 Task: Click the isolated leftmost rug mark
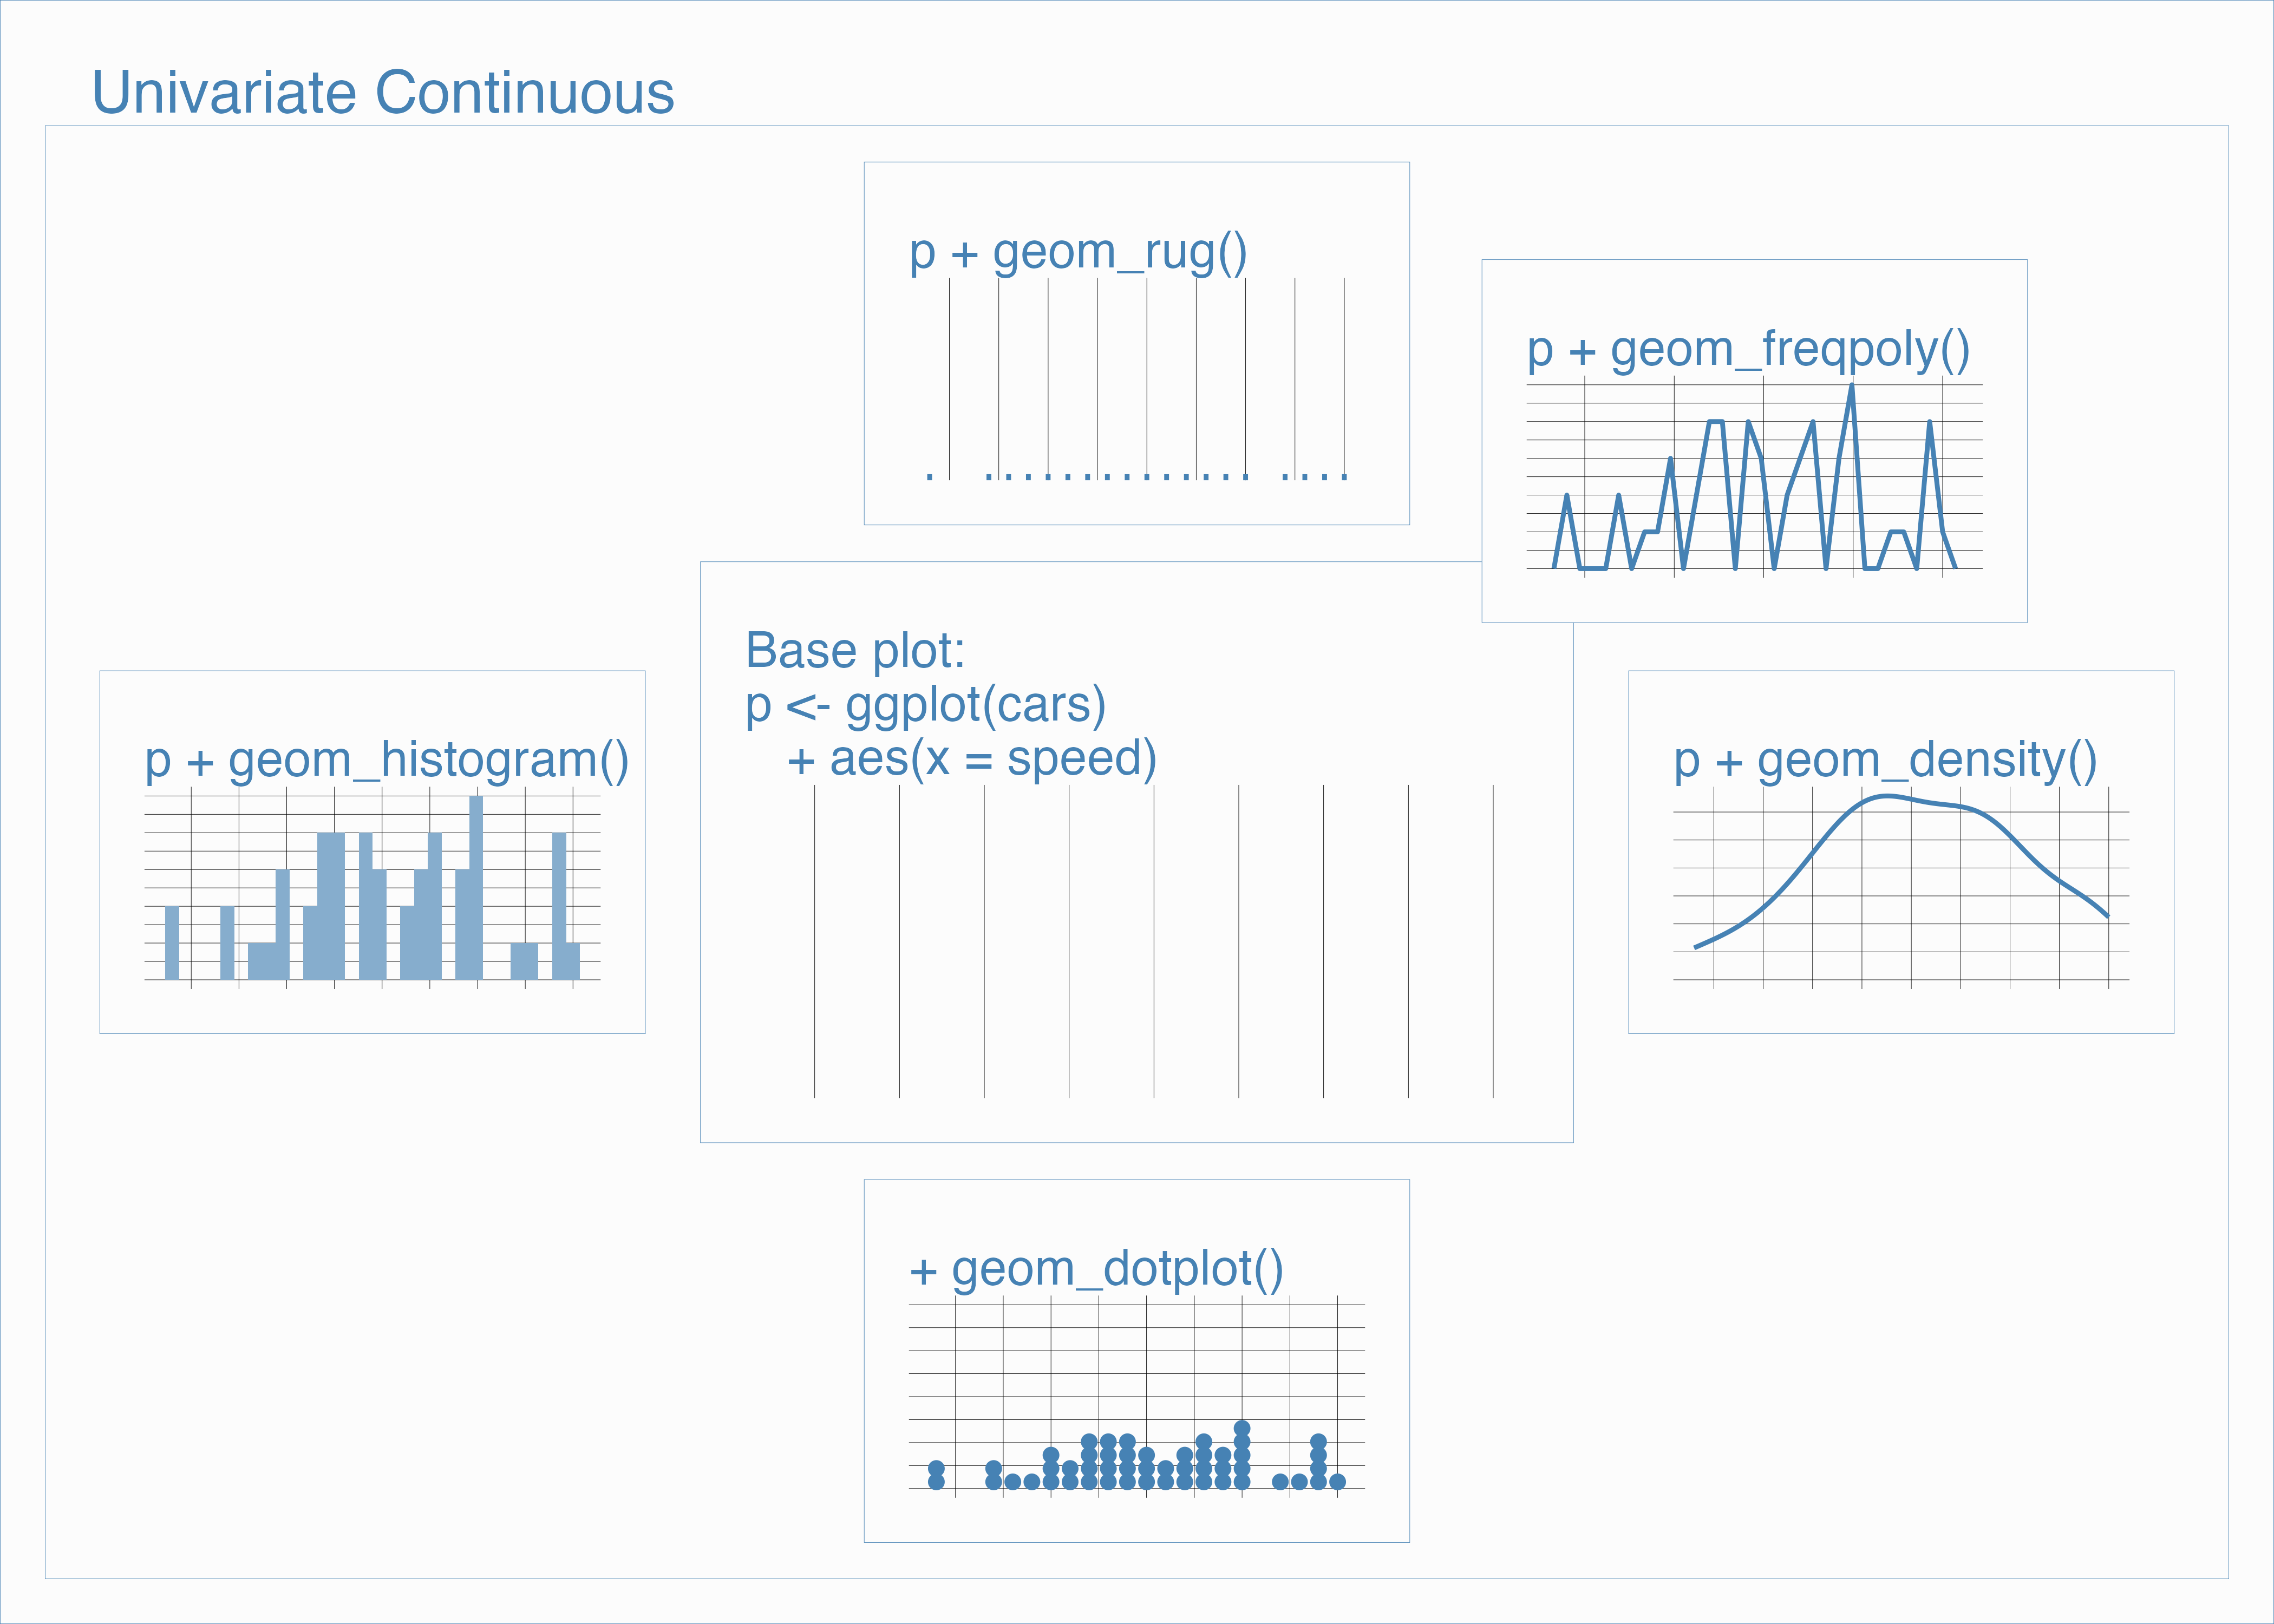pos(930,477)
